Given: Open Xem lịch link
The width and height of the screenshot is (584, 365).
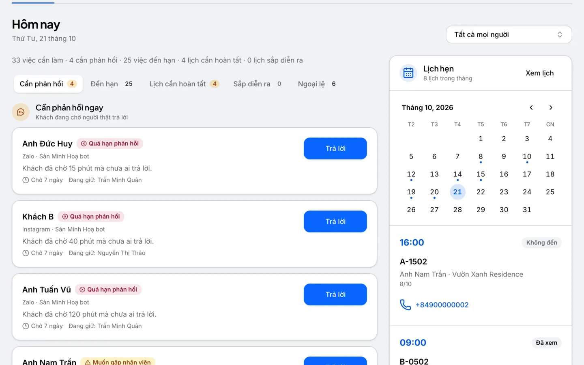Looking at the screenshot, I should pyautogui.click(x=539, y=73).
